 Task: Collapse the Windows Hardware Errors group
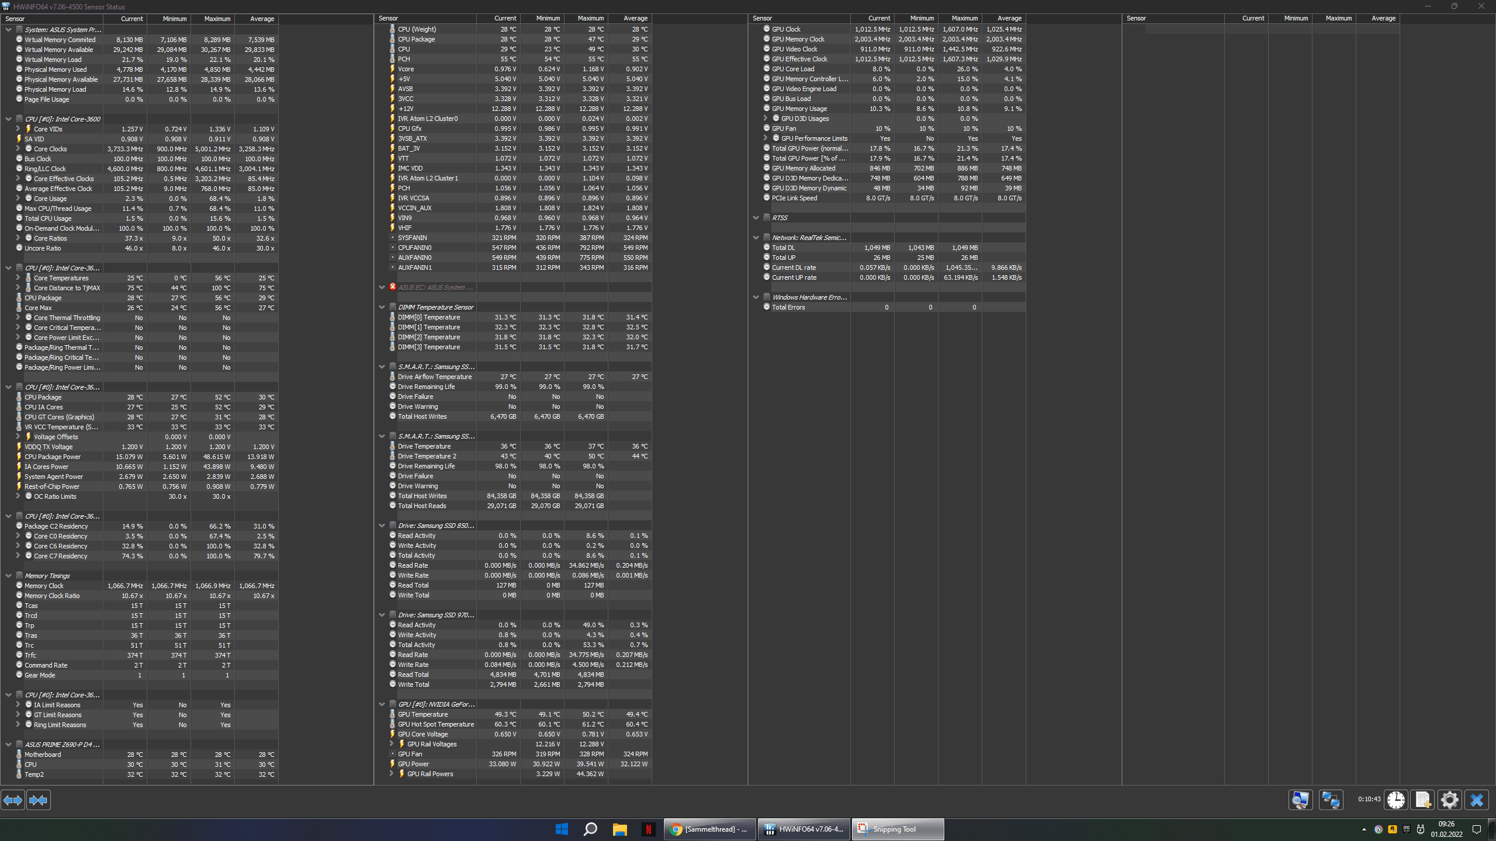coord(756,297)
